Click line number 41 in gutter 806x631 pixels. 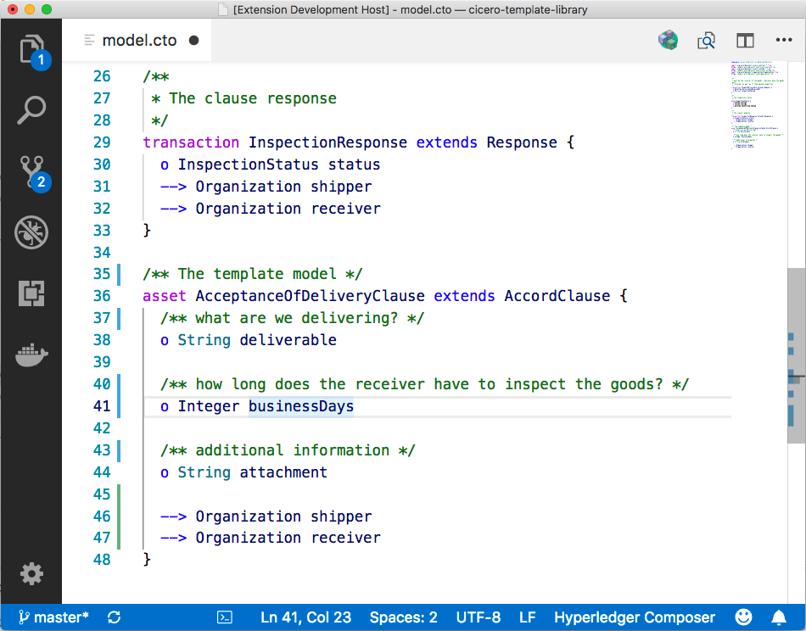coord(102,406)
